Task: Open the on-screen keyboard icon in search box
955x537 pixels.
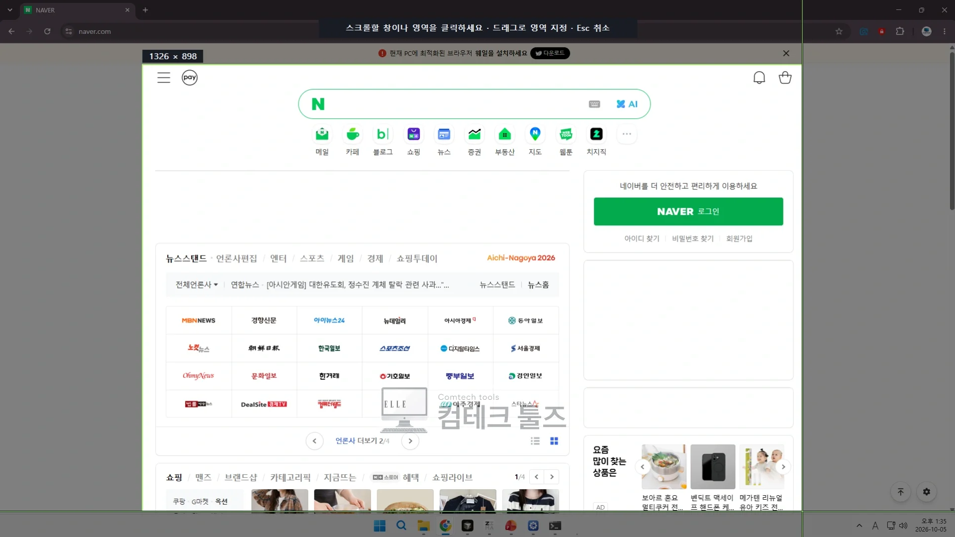Action: point(594,104)
